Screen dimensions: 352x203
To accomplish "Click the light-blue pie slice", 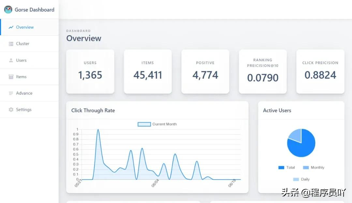I will [296, 135].
